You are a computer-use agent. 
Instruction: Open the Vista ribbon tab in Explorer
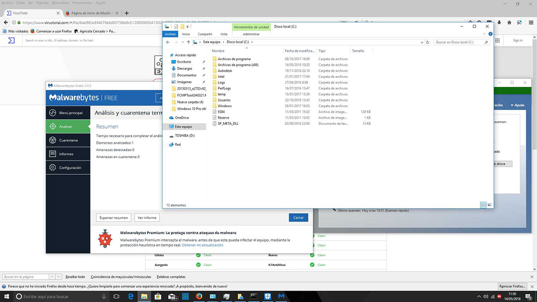(x=224, y=34)
